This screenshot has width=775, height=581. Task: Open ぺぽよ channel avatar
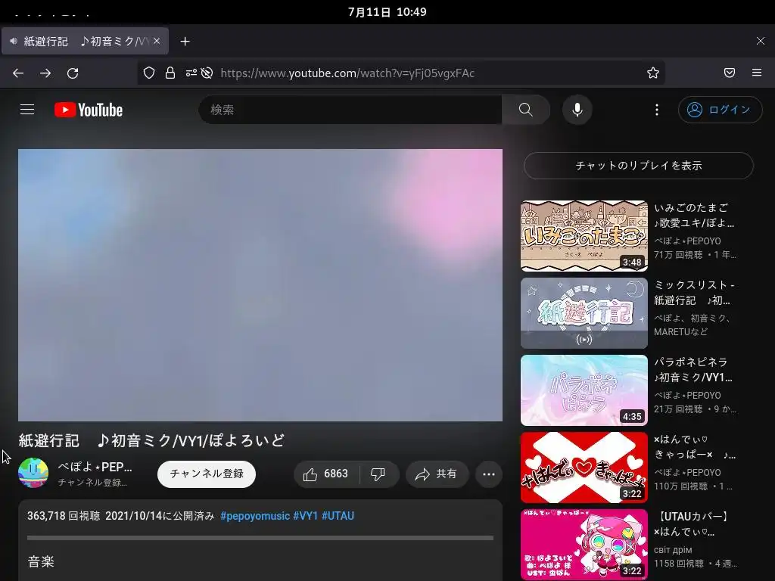tap(33, 474)
